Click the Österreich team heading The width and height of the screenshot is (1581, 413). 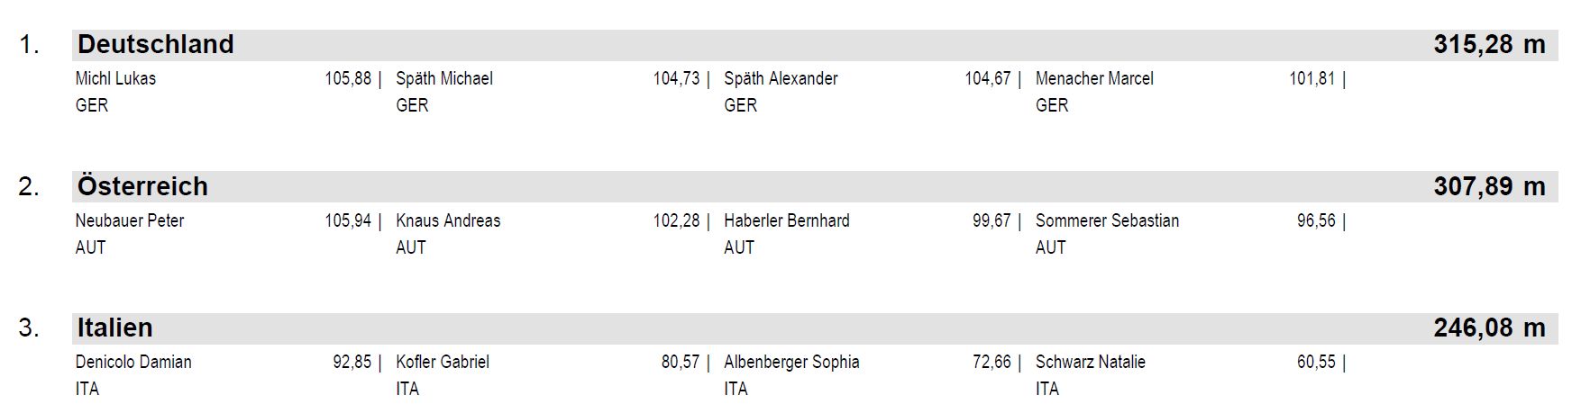tap(142, 186)
